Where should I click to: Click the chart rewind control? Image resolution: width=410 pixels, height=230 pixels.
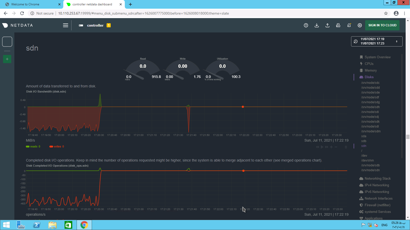point(317,147)
